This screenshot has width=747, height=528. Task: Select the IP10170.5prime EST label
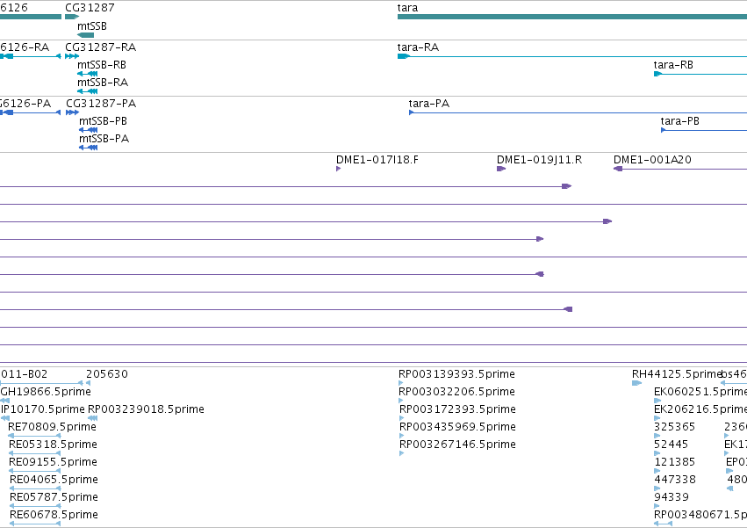(43, 409)
